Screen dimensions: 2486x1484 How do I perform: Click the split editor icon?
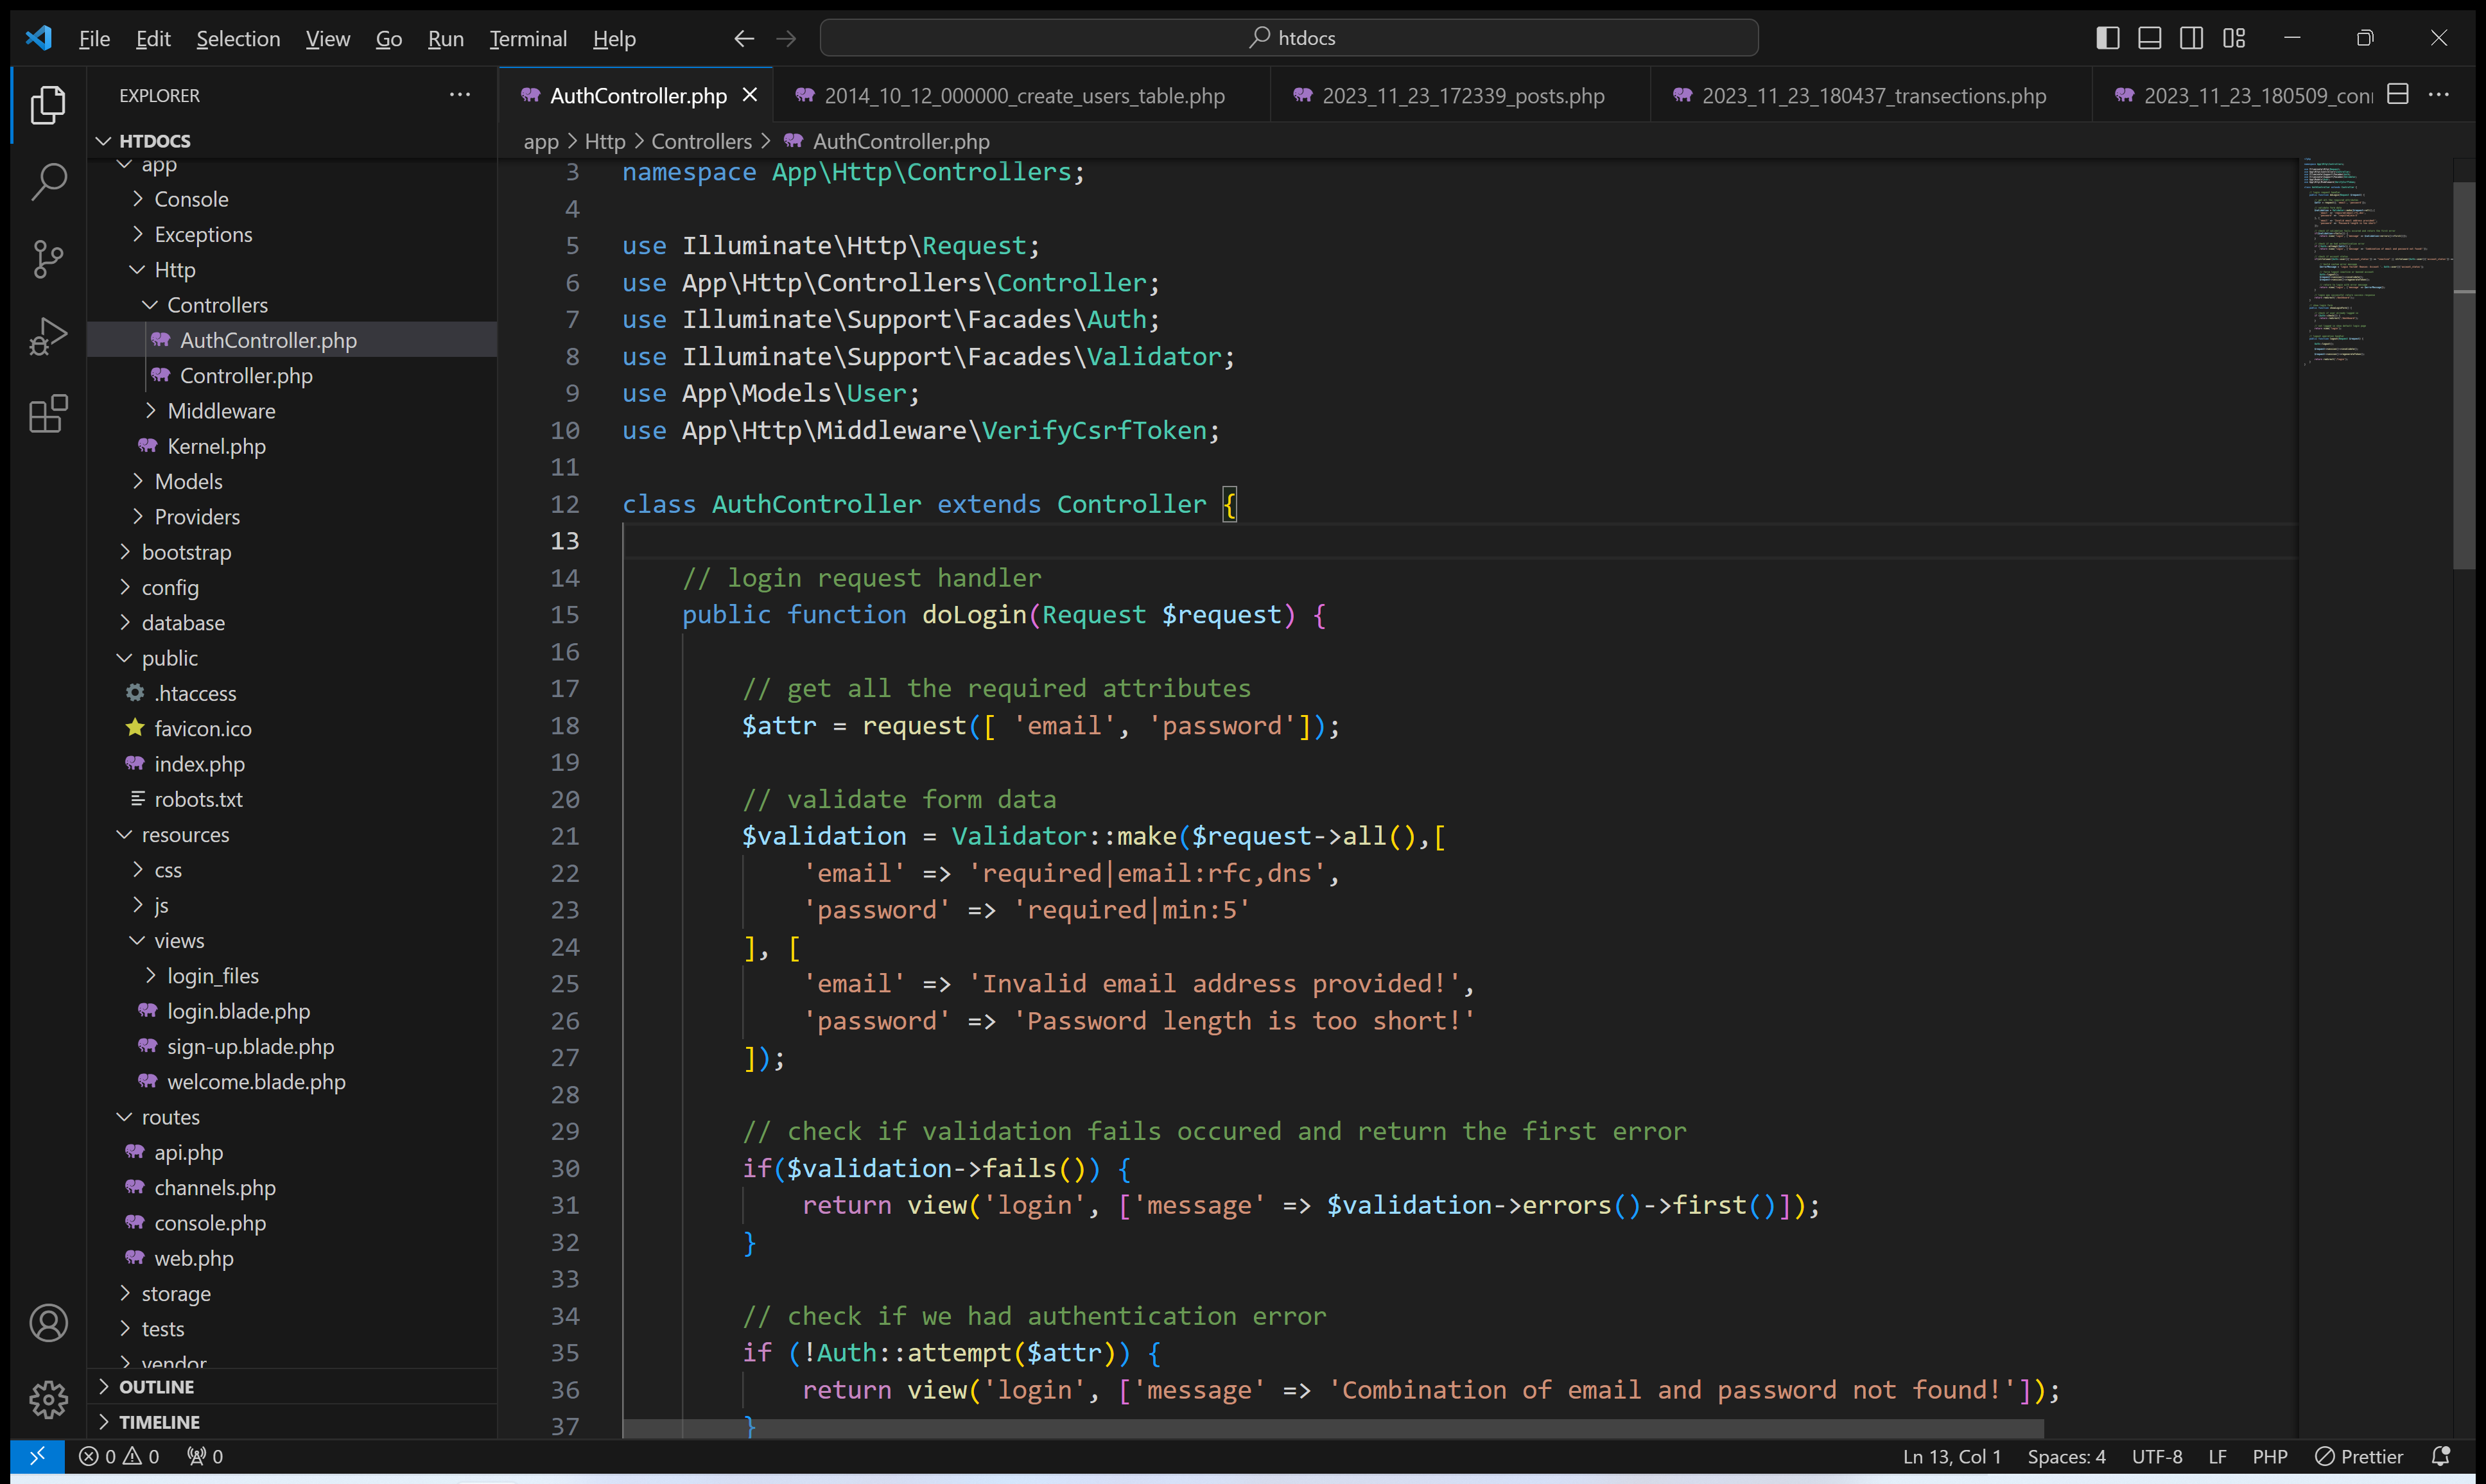(x=2397, y=95)
